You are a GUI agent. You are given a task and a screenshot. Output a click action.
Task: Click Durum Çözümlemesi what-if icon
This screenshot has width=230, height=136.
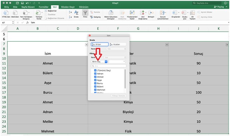[x=162, y=13]
